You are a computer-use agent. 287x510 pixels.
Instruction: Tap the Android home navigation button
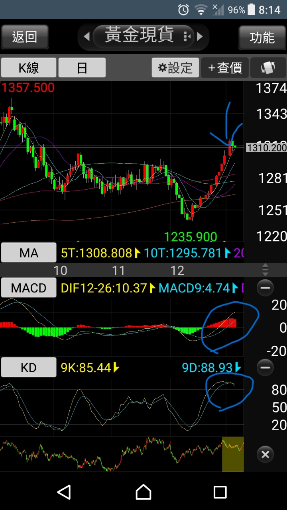pyautogui.click(x=143, y=492)
